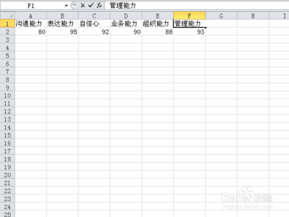
Task: Click the cell with value 95
Action: [62, 32]
